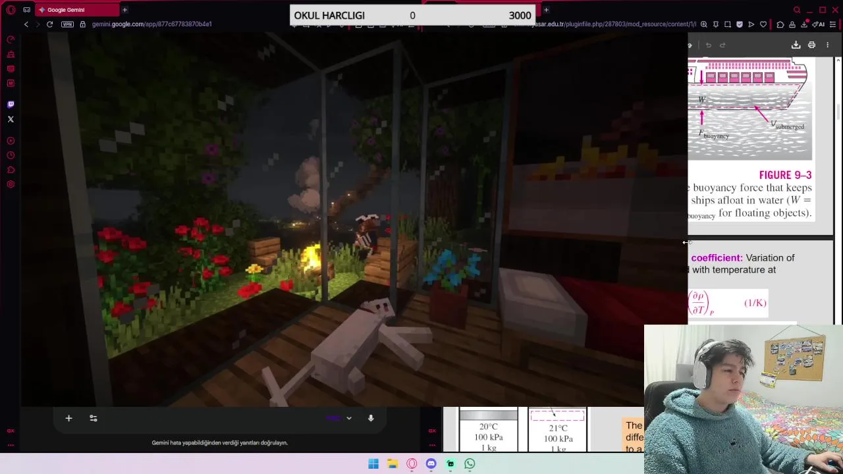Image resolution: width=843 pixels, height=474 pixels.
Task: Open the Player icon in the sidebar
Action: tap(11, 141)
